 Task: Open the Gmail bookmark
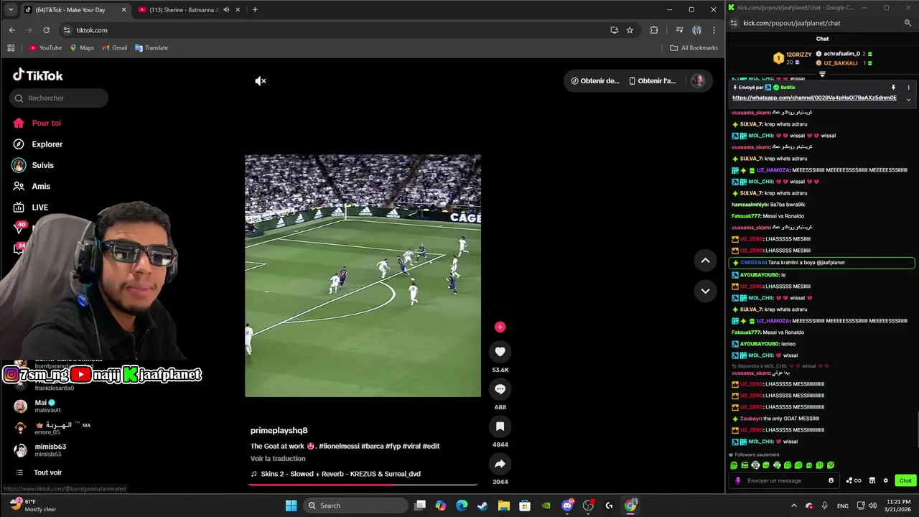[115, 48]
